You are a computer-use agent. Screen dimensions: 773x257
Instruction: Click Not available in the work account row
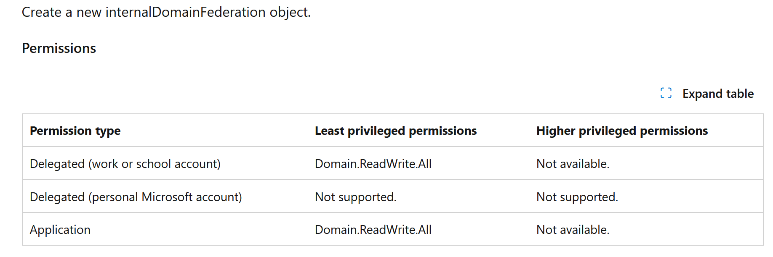coord(573,164)
